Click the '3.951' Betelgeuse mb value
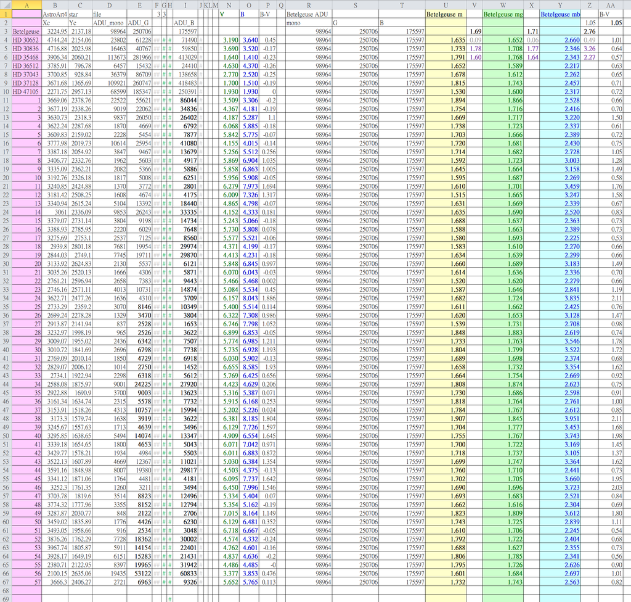Screen dimensions: 631x602 click(x=560, y=419)
